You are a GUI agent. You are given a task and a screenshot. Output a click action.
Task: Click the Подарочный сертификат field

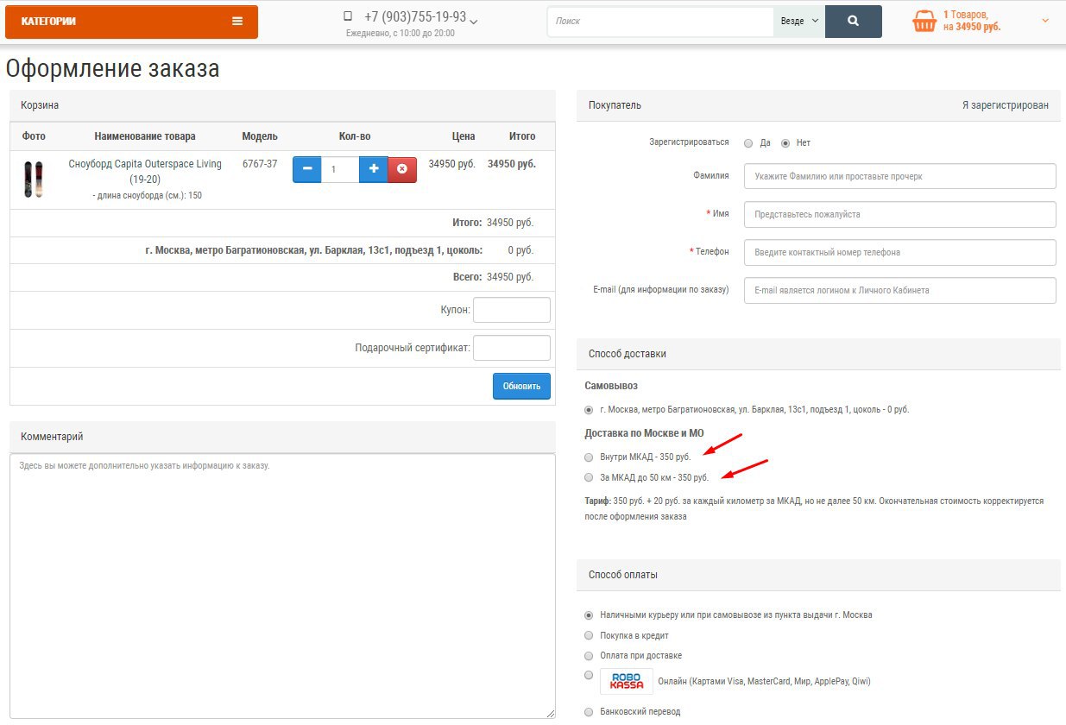coord(512,348)
